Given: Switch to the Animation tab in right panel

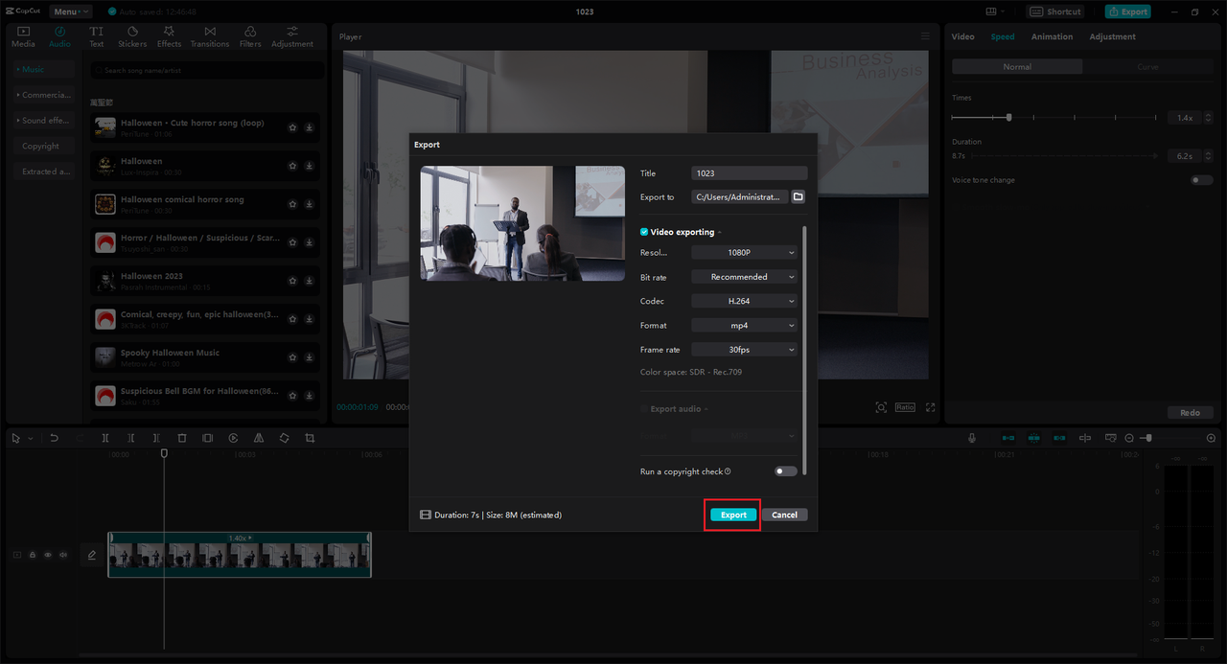Looking at the screenshot, I should coord(1052,36).
